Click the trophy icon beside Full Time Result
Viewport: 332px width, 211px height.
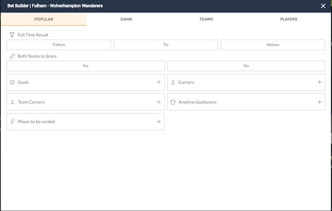coord(12,35)
